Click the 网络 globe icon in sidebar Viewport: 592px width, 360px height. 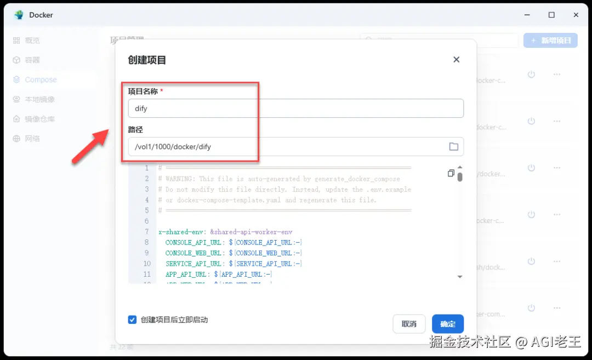[x=16, y=139]
